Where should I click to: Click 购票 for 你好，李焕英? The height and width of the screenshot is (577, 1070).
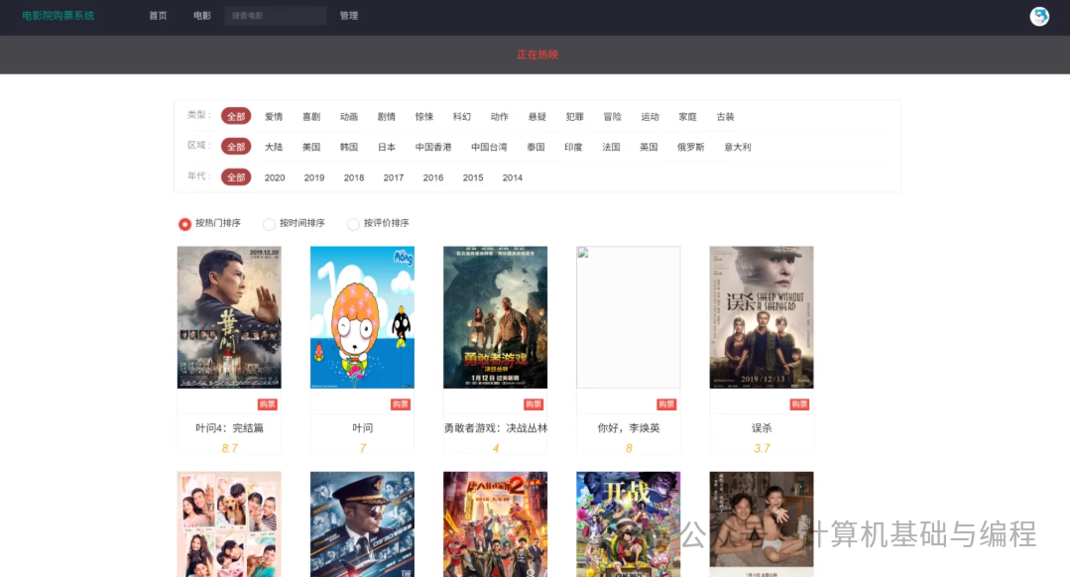click(x=666, y=404)
